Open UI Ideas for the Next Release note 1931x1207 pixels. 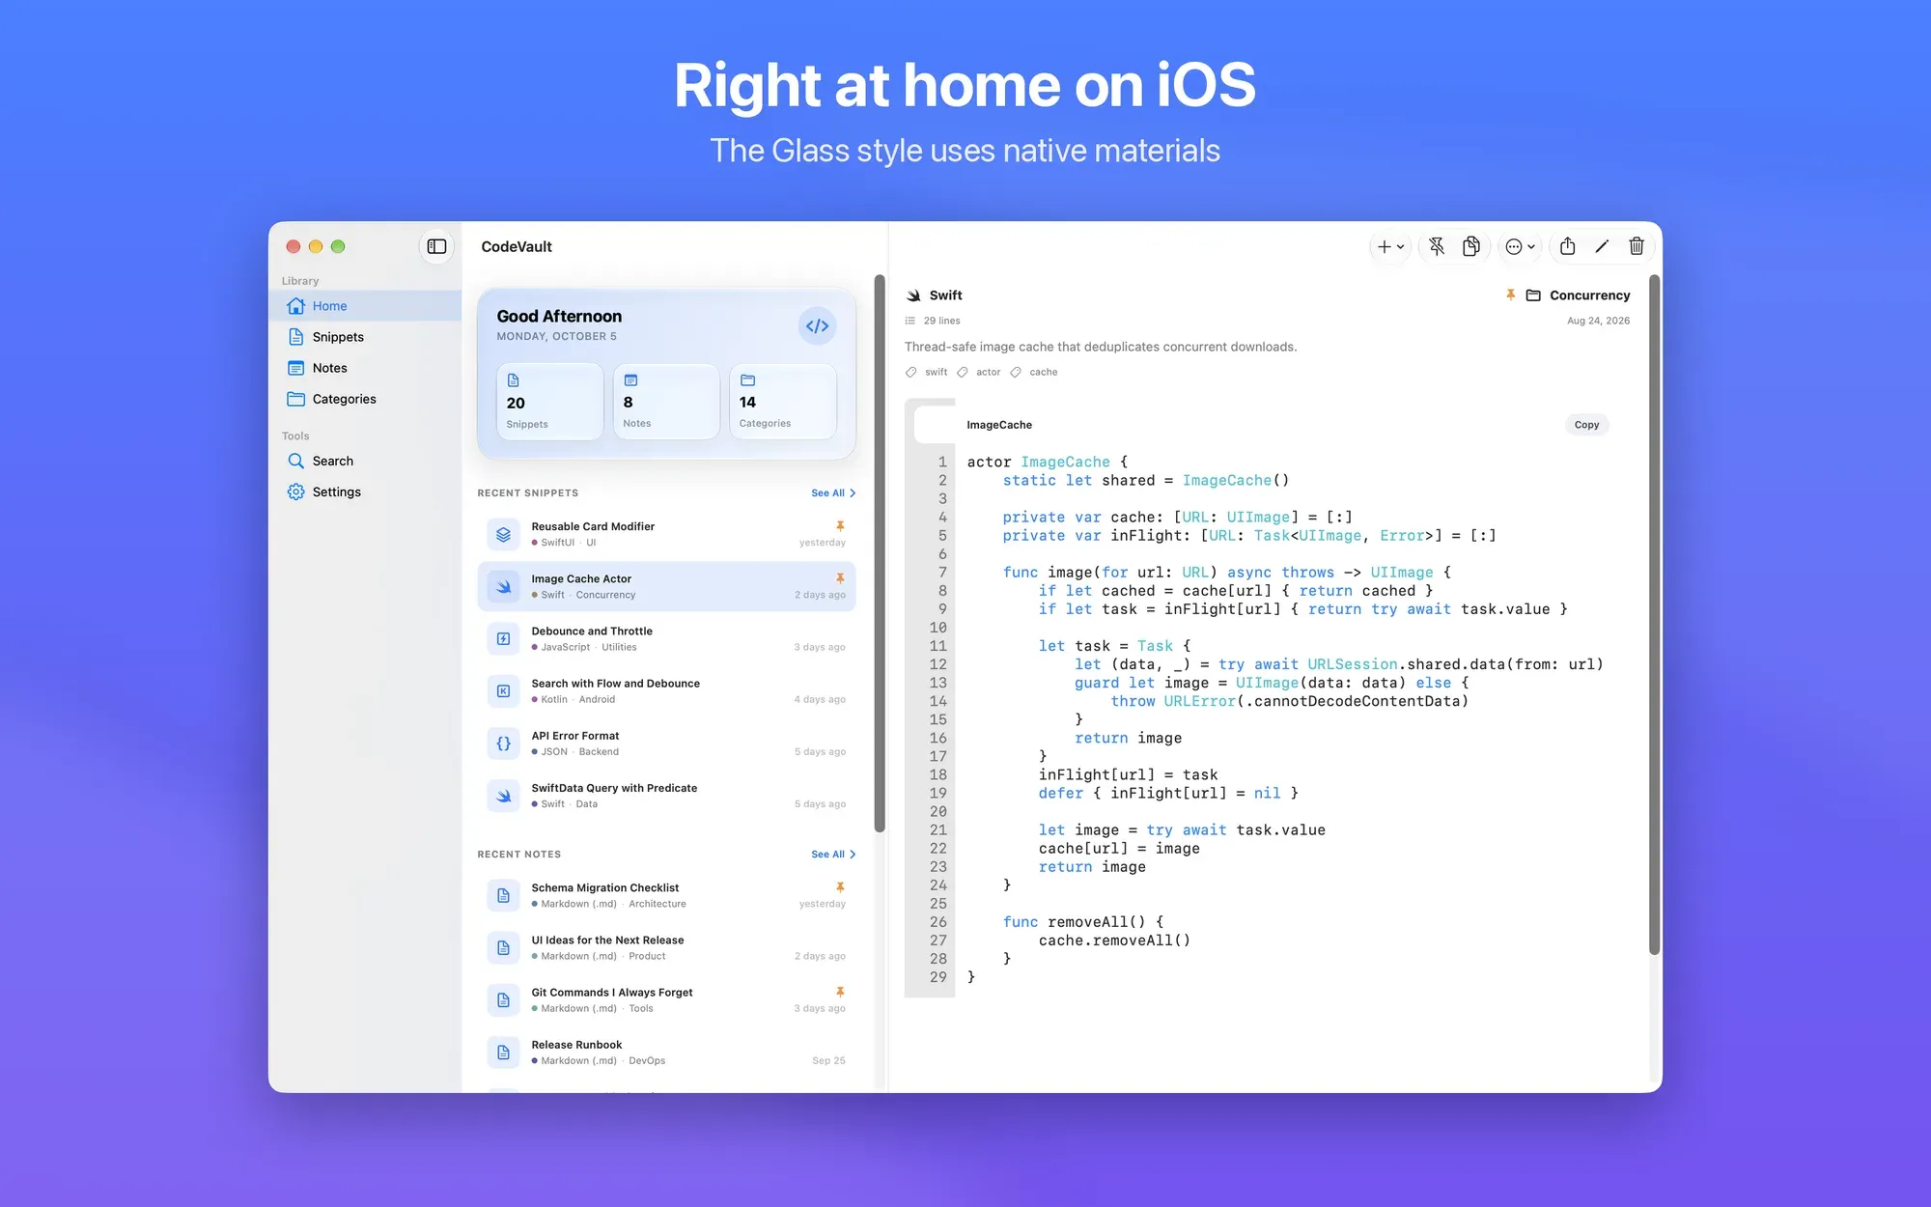coord(666,947)
